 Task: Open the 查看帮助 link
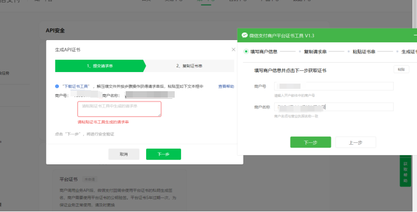(226, 86)
